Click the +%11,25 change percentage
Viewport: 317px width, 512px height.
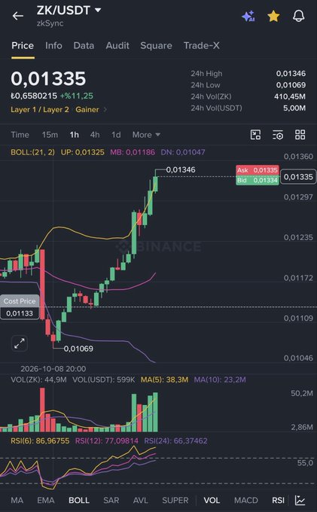pyautogui.click(x=76, y=96)
